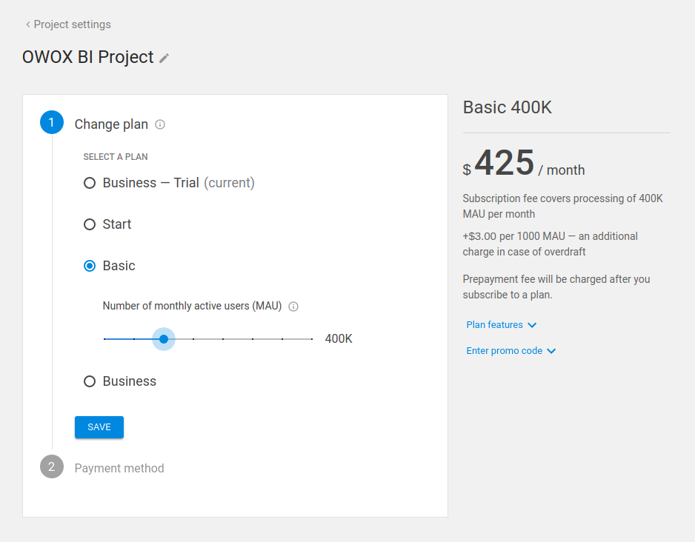The width and height of the screenshot is (695, 542).
Task: Edit project name with pencil icon
Action: point(164,58)
